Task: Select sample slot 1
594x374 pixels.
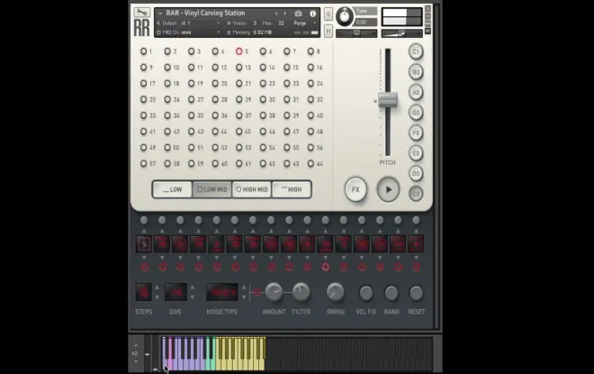Action: coord(144,51)
